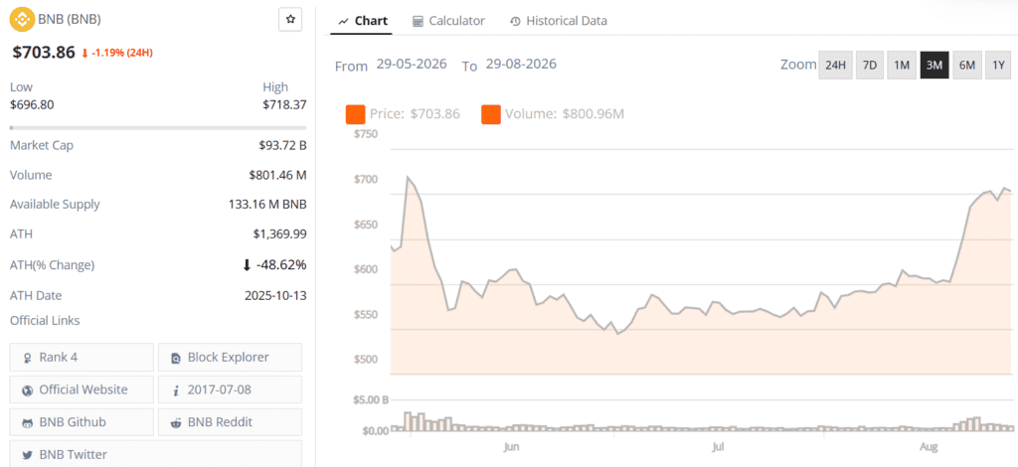
Task: Select the 3M zoom range
Action: click(934, 65)
